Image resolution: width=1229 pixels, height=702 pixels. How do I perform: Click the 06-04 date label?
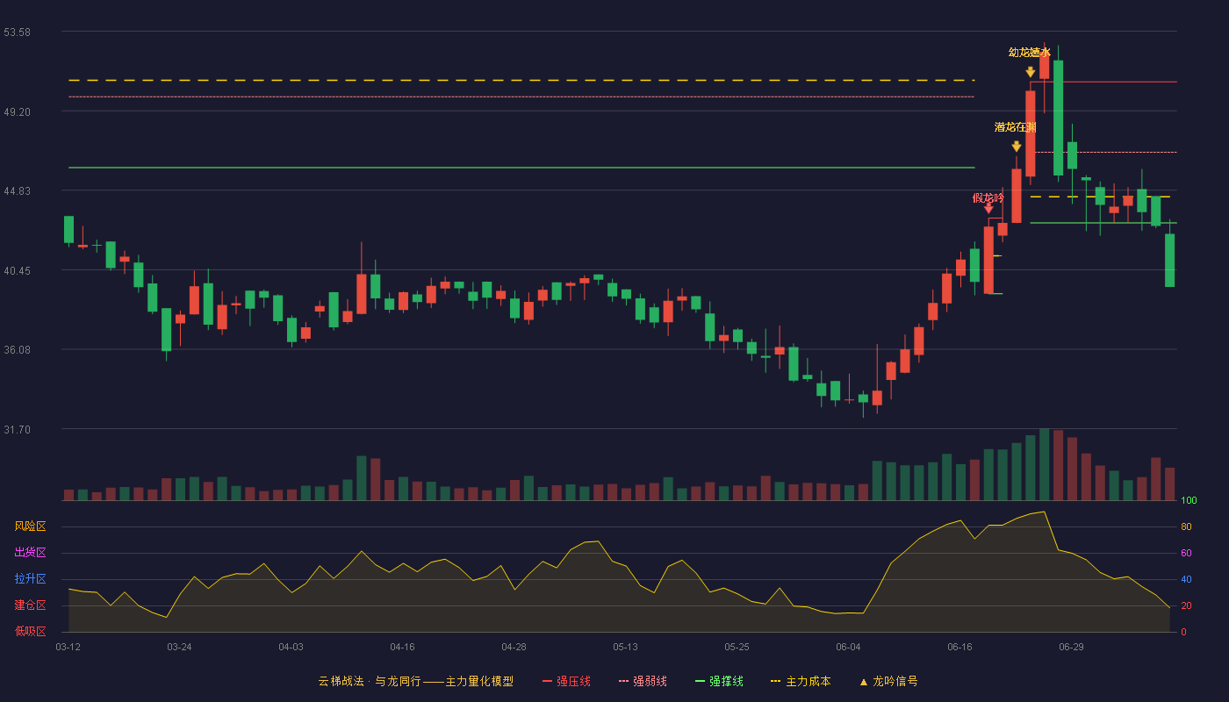pyautogui.click(x=848, y=647)
